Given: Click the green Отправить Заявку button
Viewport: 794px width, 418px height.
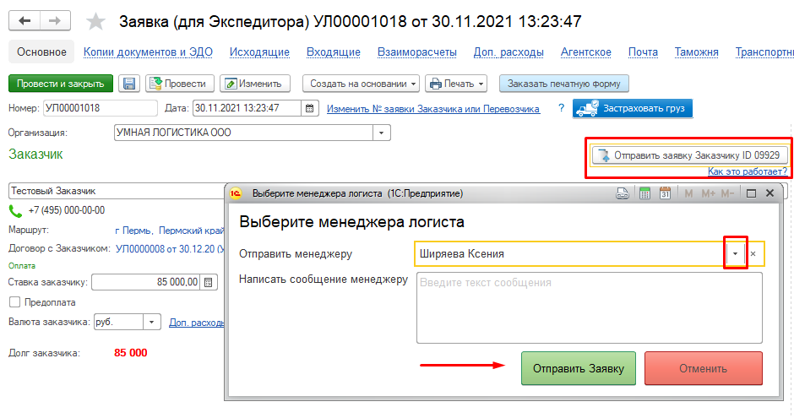Looking at the screenshot, I should [579, 369].
